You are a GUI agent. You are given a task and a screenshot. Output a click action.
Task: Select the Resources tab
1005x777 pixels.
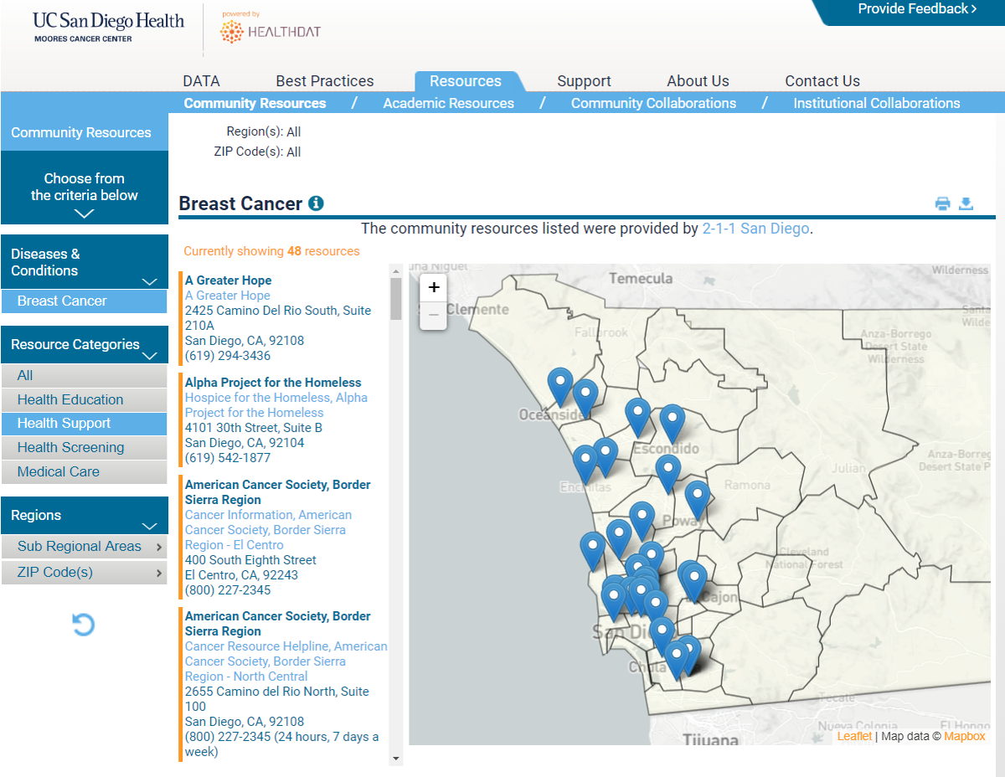[x=466, y=81]
